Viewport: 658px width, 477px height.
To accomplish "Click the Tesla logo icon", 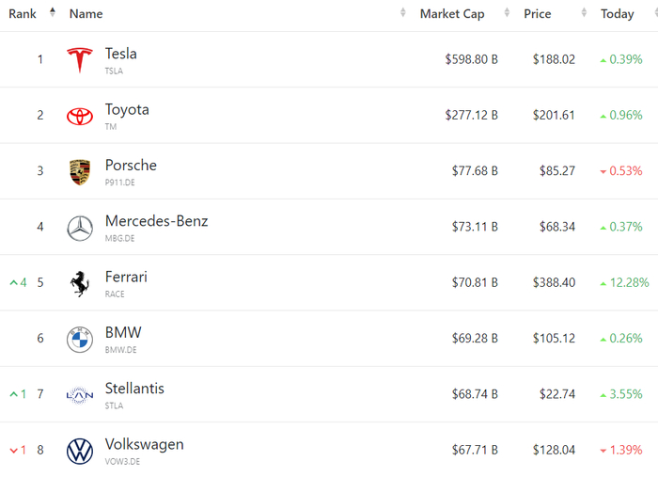I will 80,60.
